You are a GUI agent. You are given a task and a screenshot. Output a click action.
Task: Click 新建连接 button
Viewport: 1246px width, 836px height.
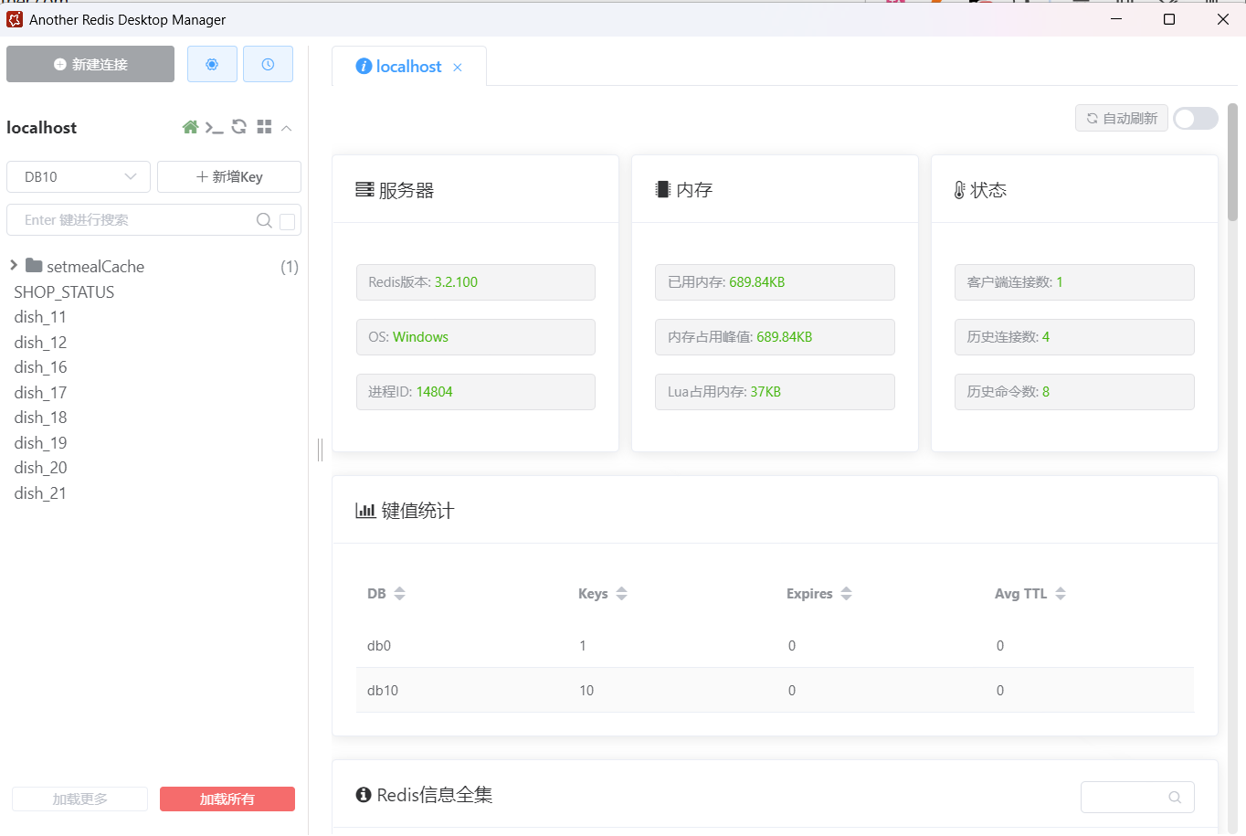(90, 64)
